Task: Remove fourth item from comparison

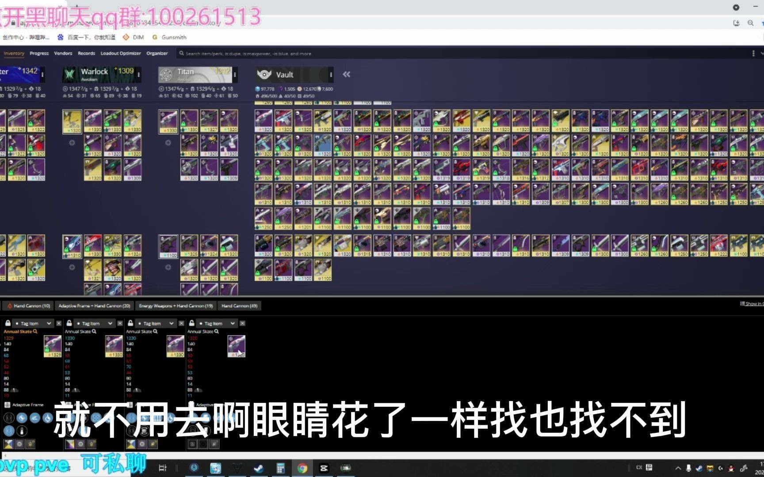Action: click(x=242, y=323)
